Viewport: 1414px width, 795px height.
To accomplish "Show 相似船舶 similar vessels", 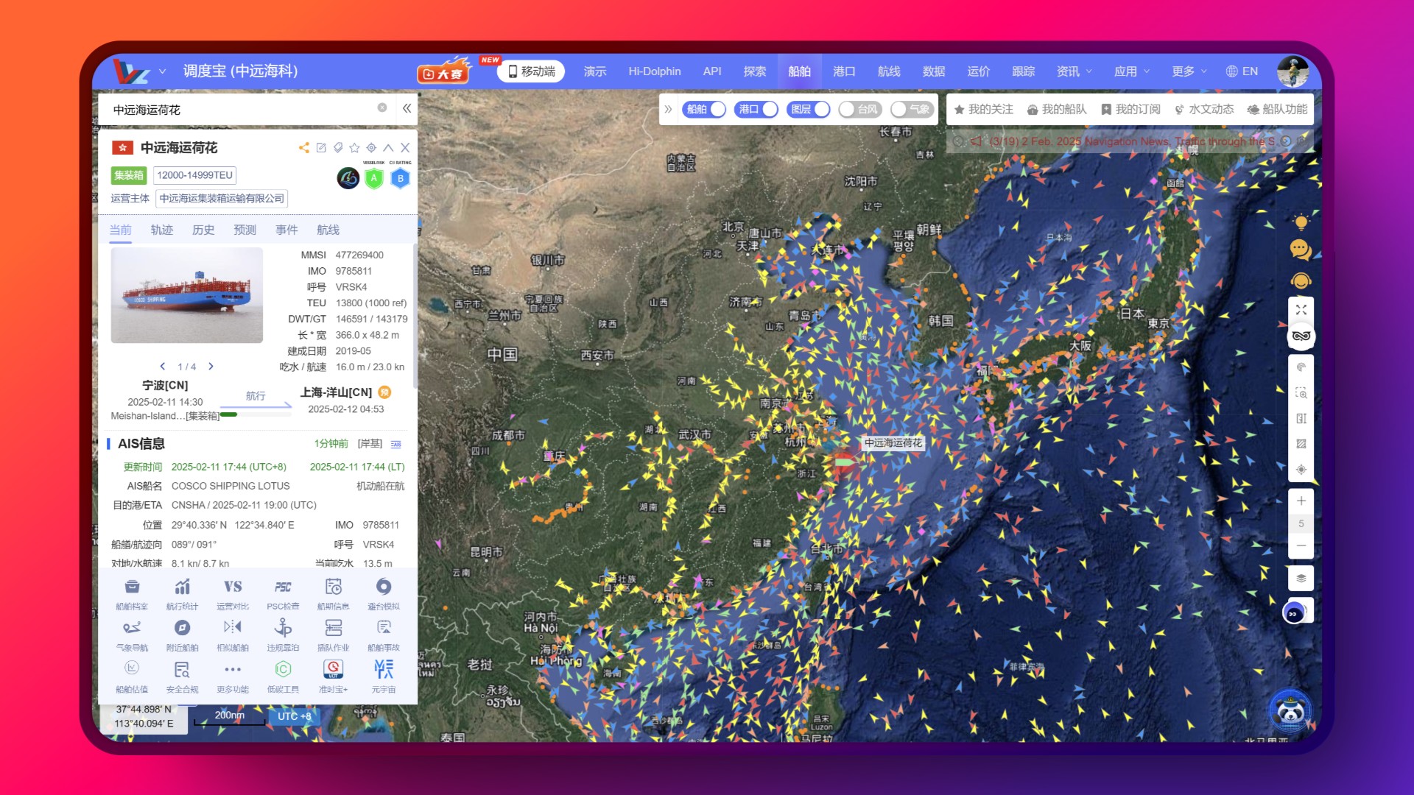I will pos(233,635).
